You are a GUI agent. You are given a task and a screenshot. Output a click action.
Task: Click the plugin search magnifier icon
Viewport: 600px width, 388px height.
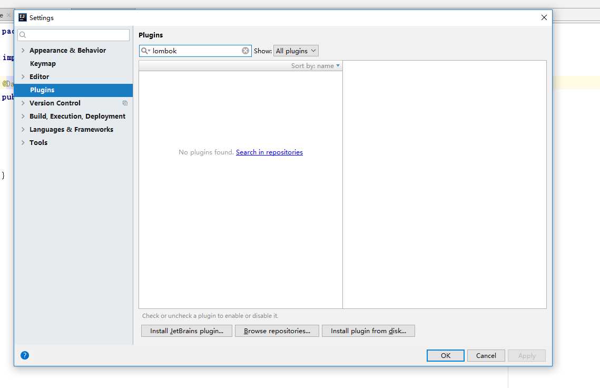(x=145, y=51)
